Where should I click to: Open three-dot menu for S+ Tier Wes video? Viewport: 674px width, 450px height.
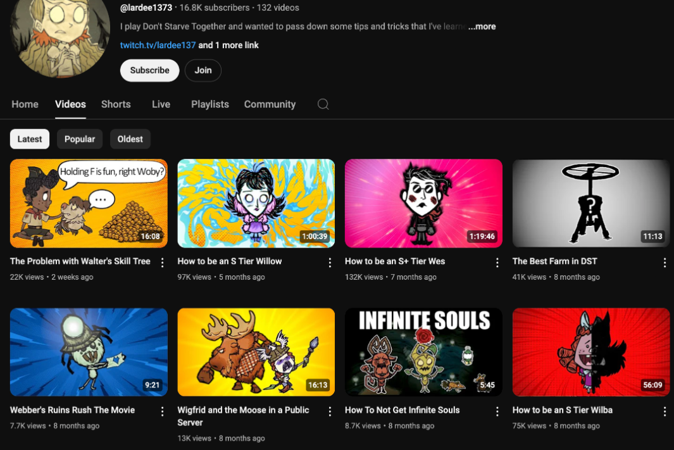coord(497,263)
